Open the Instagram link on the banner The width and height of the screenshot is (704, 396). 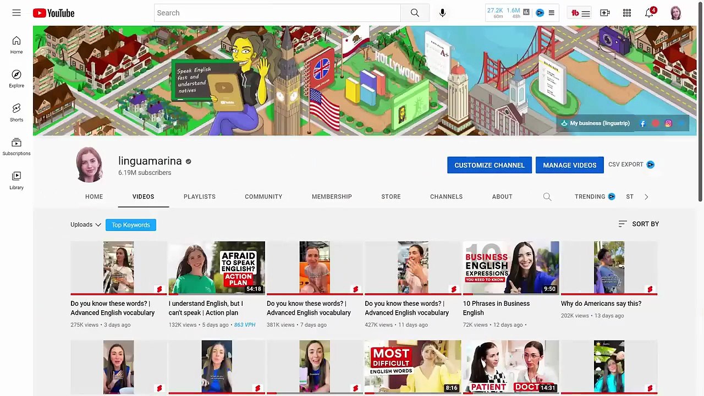668,124
